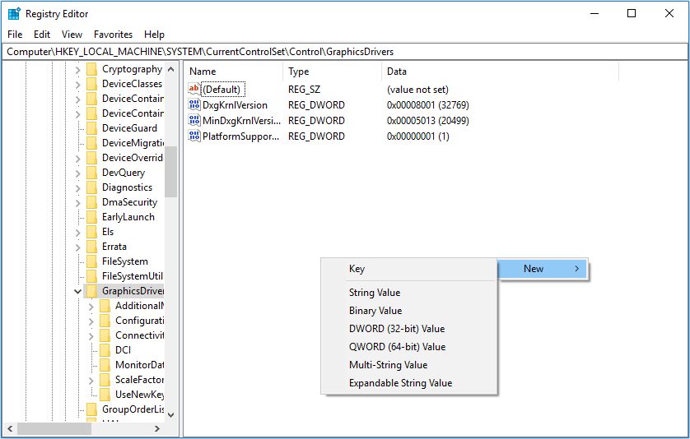Click the GroupOrderList folder icon
This screenshot has height=439, width=690.
91,409
